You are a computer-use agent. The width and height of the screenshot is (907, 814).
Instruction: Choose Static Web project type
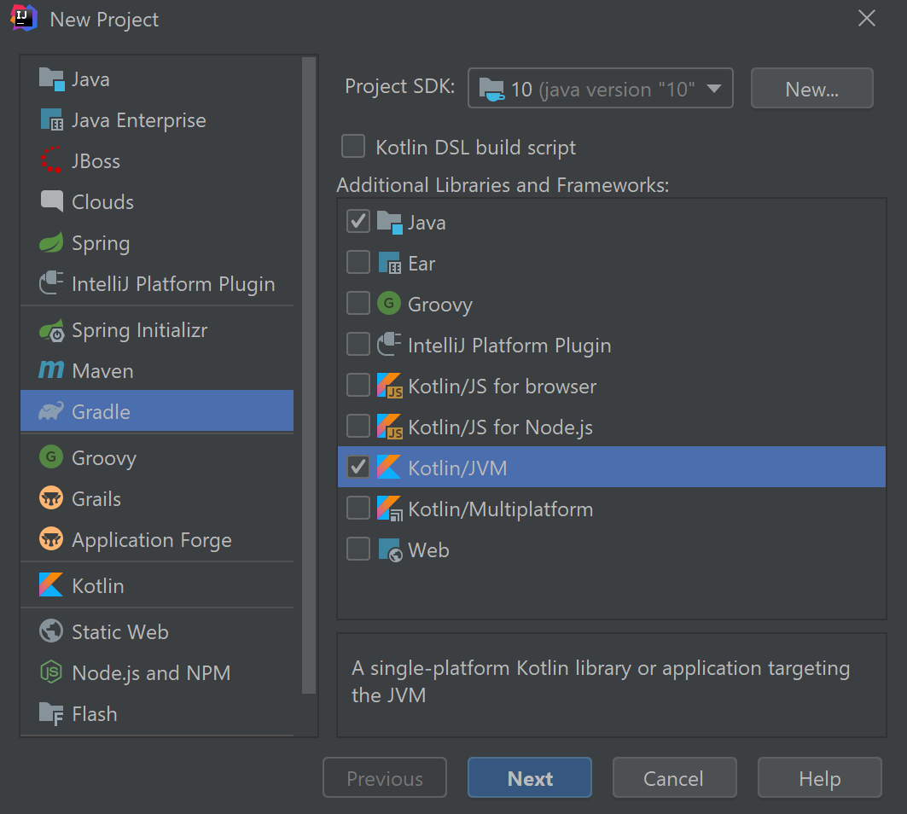119,632
